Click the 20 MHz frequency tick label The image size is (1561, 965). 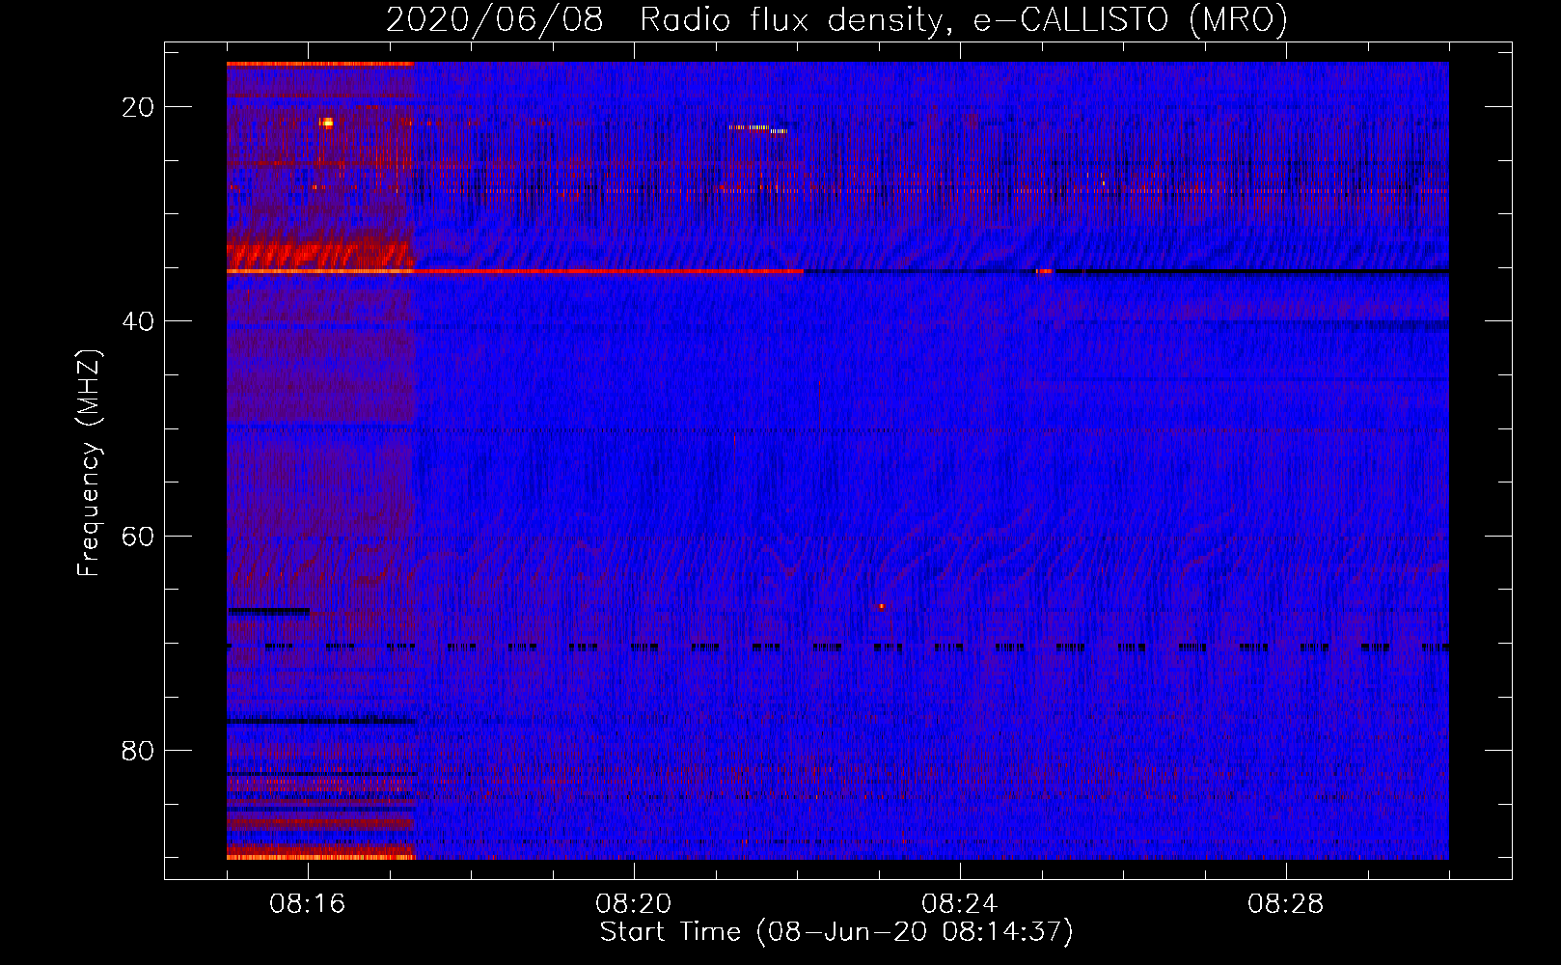point(138,107)
